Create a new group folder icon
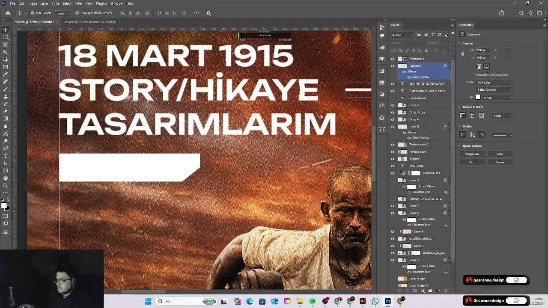 coord(430,290)
